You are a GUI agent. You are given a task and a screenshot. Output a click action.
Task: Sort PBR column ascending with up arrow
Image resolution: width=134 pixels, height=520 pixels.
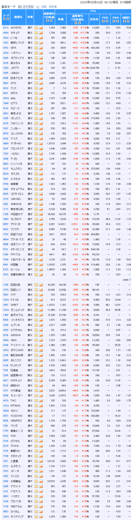114,21
